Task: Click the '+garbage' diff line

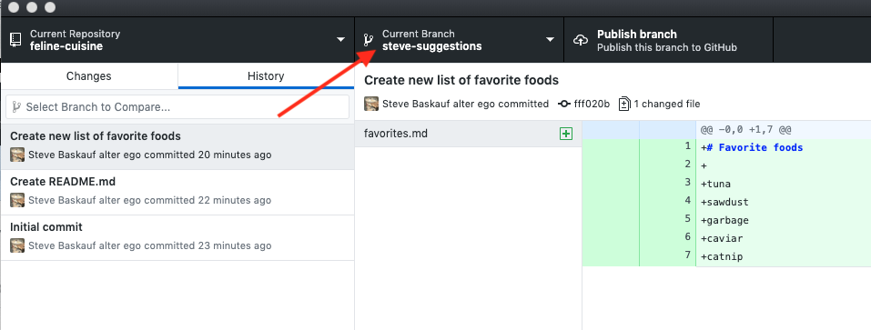Action: click(x=724, y=220)
